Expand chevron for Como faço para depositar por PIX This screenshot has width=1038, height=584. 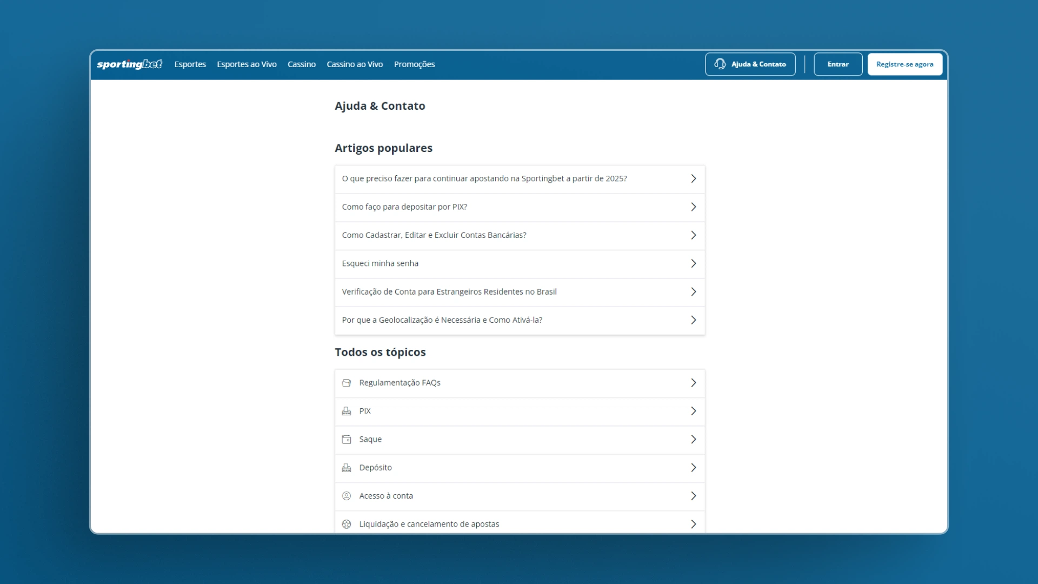693,207
